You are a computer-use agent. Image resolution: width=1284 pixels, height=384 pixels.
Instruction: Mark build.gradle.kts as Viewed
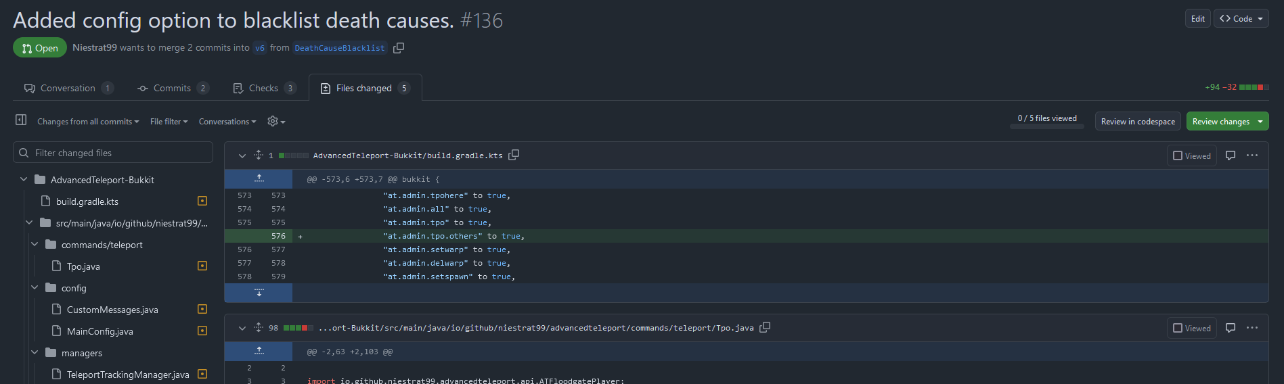(x=1192, y=155)
